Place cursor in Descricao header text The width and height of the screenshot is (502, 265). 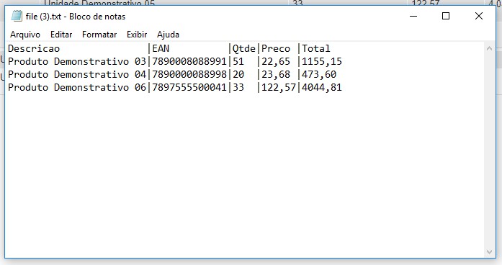point(34,49)
